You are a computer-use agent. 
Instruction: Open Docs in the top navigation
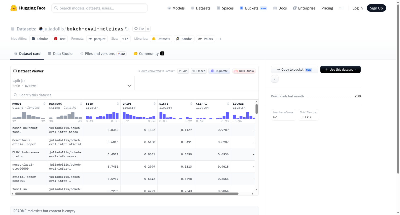point(280,8)
